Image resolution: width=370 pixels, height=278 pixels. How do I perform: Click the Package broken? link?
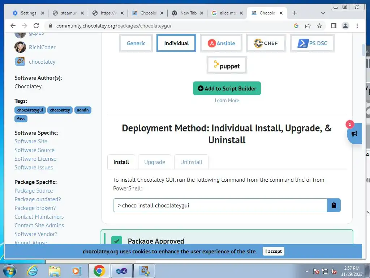coord(35,208)
